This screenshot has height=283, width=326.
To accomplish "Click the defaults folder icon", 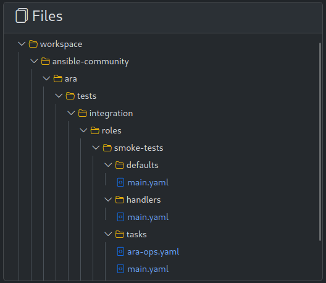I will pyautogui.click(x=120, y=165).
